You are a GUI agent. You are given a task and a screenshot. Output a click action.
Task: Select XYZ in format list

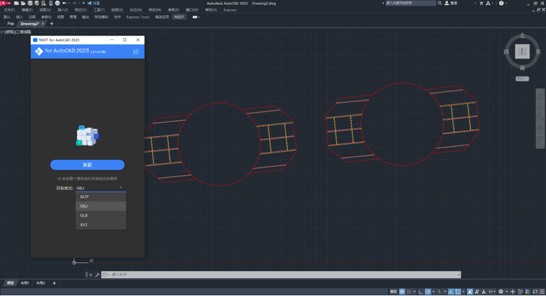click(x=101, y=225)
